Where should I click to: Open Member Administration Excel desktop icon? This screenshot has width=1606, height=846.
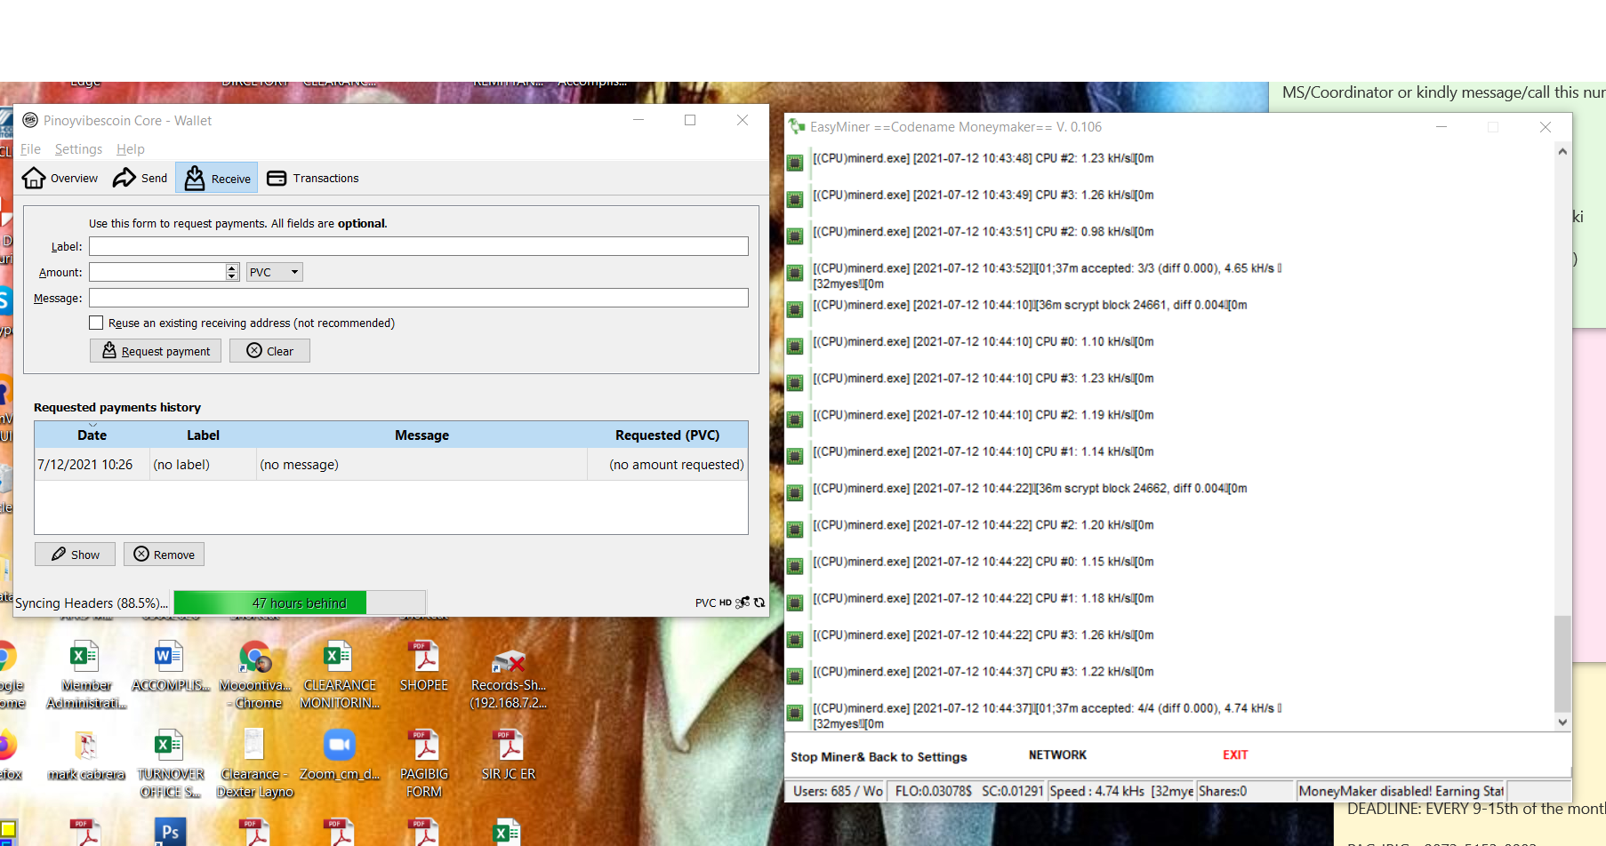tap(86, 674)
